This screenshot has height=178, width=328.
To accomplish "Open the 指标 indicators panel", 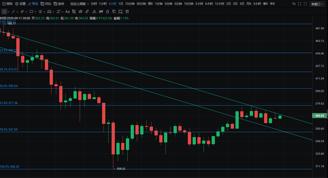I will click(8, 4).
